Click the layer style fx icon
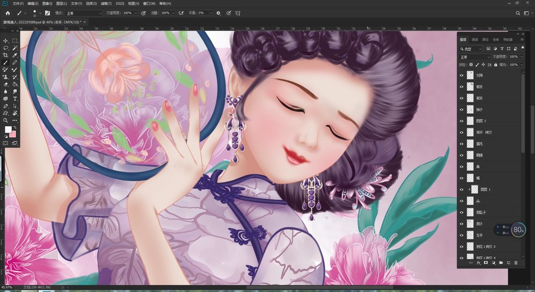535x292 pixels. coord(479,263)
